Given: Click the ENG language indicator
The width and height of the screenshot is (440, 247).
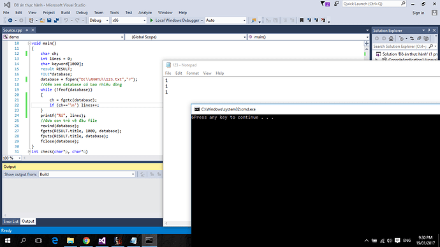Looking at the screenshot, I should tap(407, 241).
